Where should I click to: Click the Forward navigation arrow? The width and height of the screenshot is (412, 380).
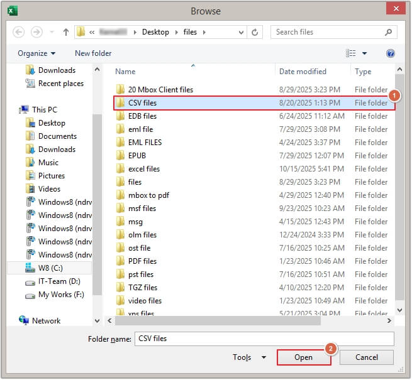tap(36, 32)
